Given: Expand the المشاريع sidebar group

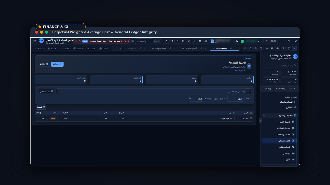Looking at the screenshot, I should click(279, 107).
